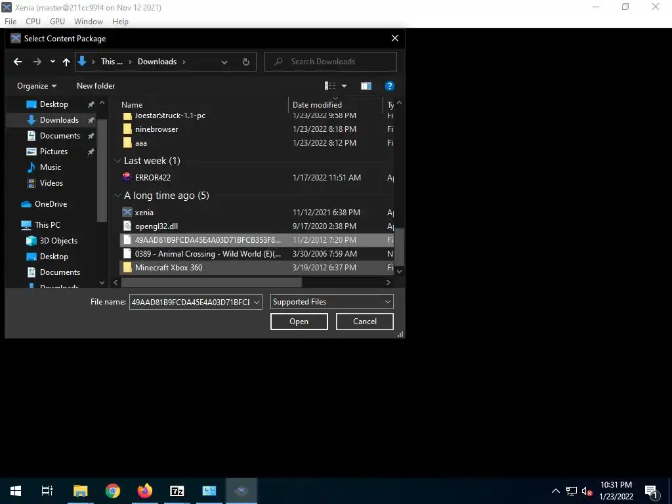This screenshot has width=672, height=504.
Task: Select the opengl32.dll file
Action: tap(156, 226)
